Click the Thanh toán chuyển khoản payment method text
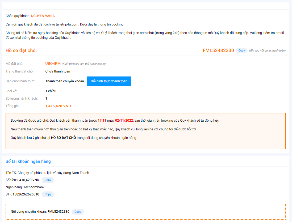The width and height of the screenshot is (292, 222). click(x=65, y=81)
